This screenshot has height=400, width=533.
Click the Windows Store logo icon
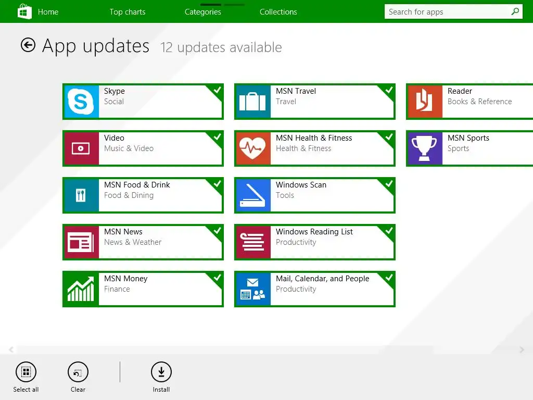24,11
